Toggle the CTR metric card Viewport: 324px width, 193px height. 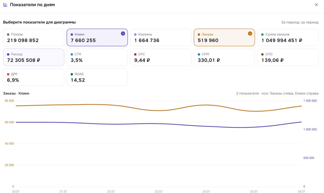(97, 57)
